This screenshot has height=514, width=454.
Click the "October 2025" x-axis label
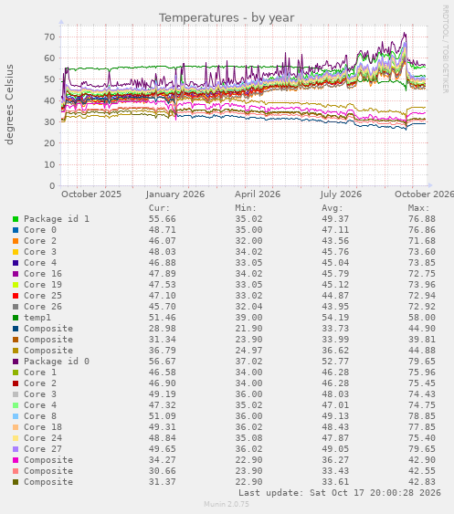coord(91,194)
